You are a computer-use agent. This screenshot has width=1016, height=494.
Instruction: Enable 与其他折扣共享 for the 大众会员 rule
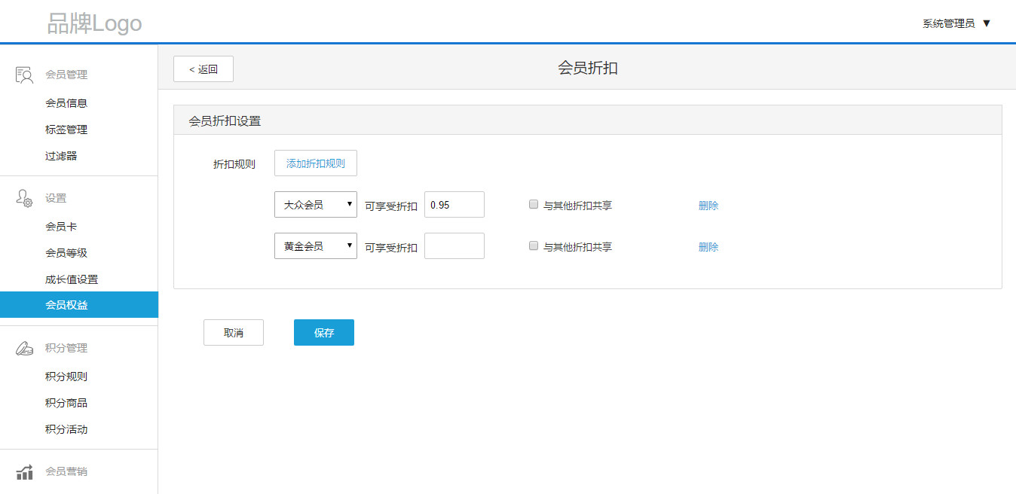[x=533, y=203]
